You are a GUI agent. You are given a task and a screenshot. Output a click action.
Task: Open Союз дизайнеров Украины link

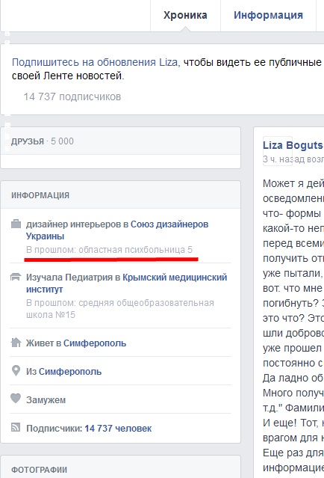(x=117, y=230)
